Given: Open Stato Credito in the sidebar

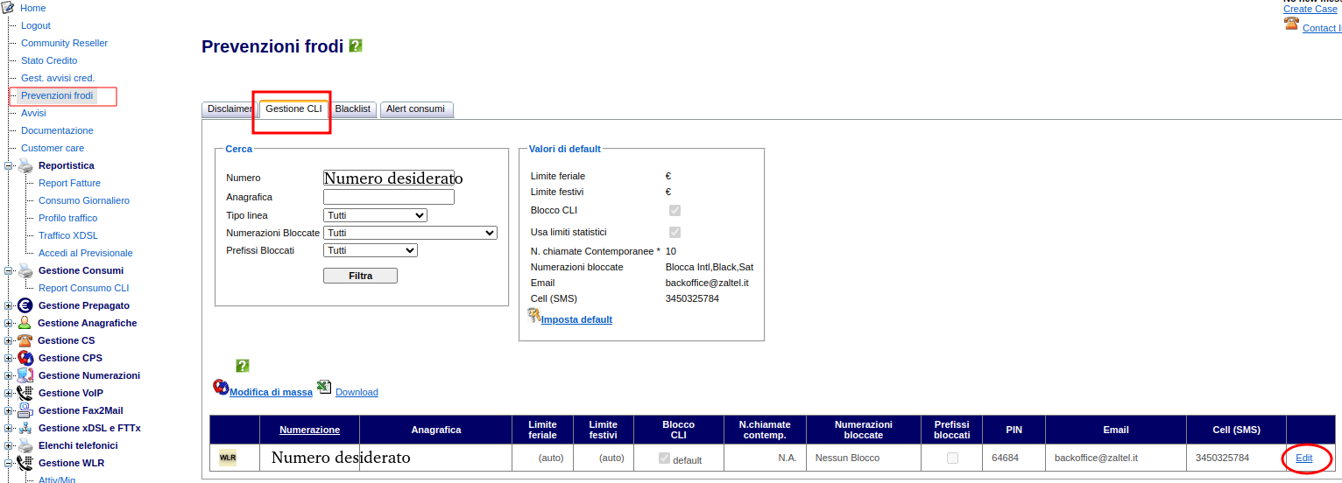Looking at the screenshot, I should (x=49, y=60).
